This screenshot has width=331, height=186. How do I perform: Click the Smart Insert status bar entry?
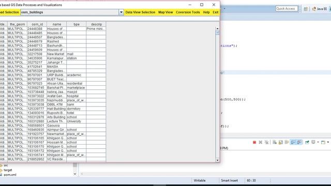(229, 180)
